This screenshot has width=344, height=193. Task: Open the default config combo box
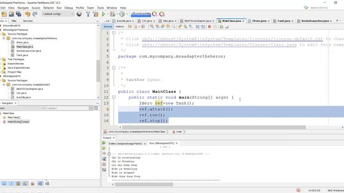pyautogui.click(x=58, y=14)
